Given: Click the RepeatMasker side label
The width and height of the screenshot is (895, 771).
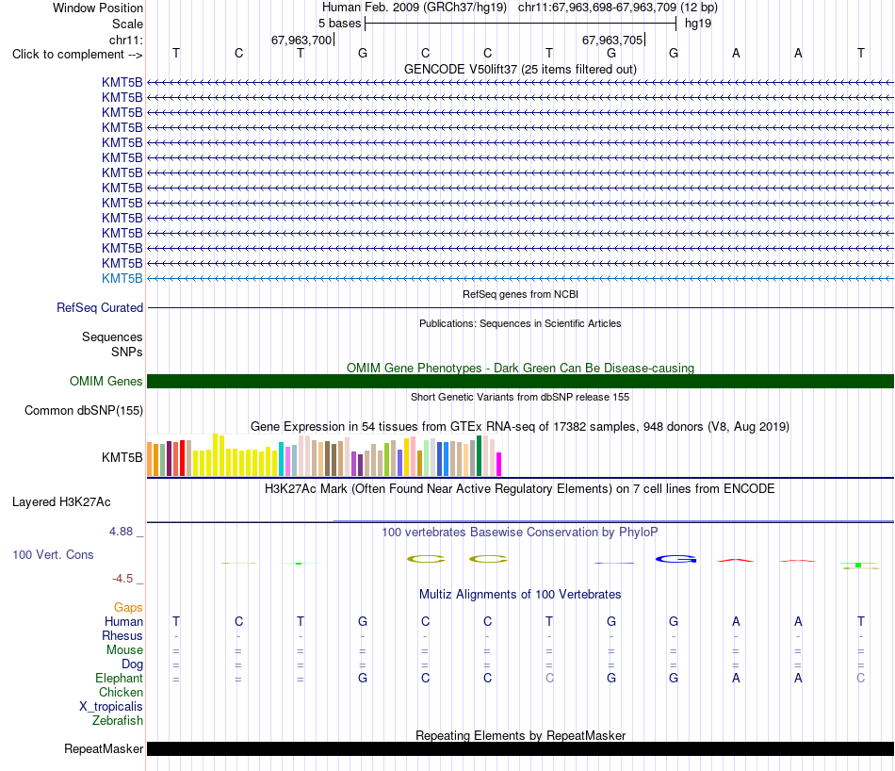Looking at the screenshot, I should tap(104, 748).
